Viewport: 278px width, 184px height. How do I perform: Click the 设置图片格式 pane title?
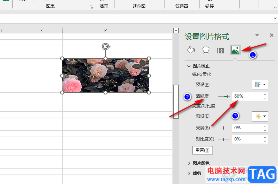pos(207,37)
